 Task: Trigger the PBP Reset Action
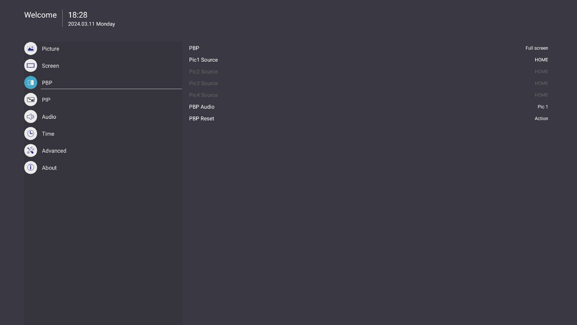(x=541, y=118)
